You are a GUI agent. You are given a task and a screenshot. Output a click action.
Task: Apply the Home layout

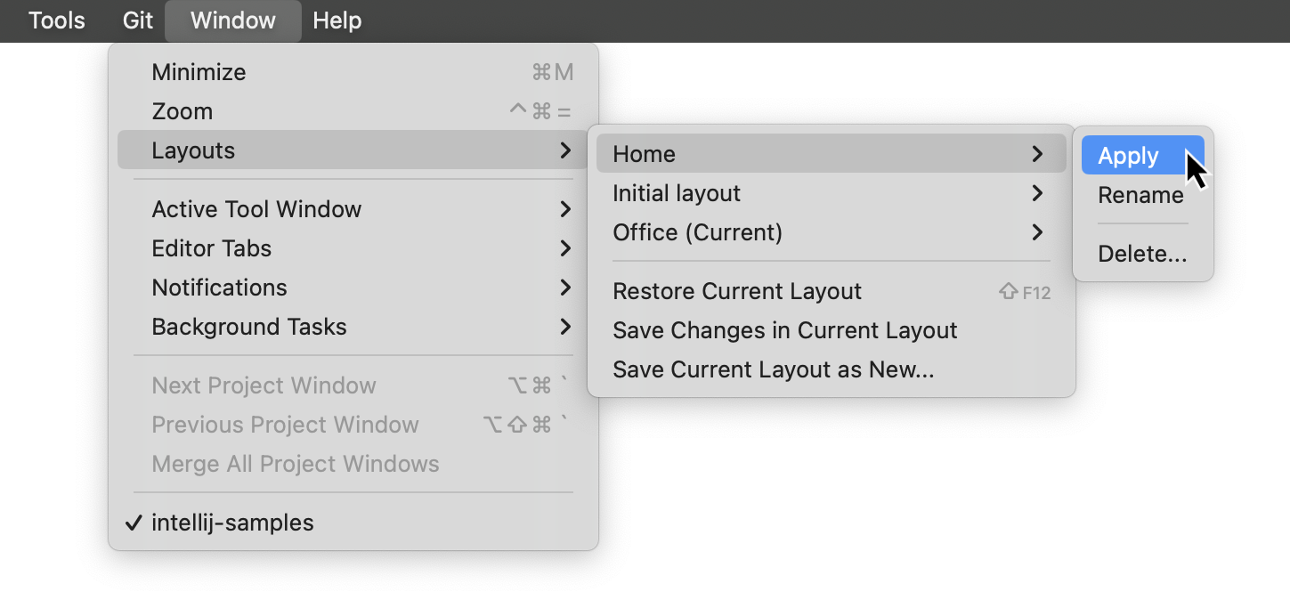pyautogui.click(x=1142, y=156)
